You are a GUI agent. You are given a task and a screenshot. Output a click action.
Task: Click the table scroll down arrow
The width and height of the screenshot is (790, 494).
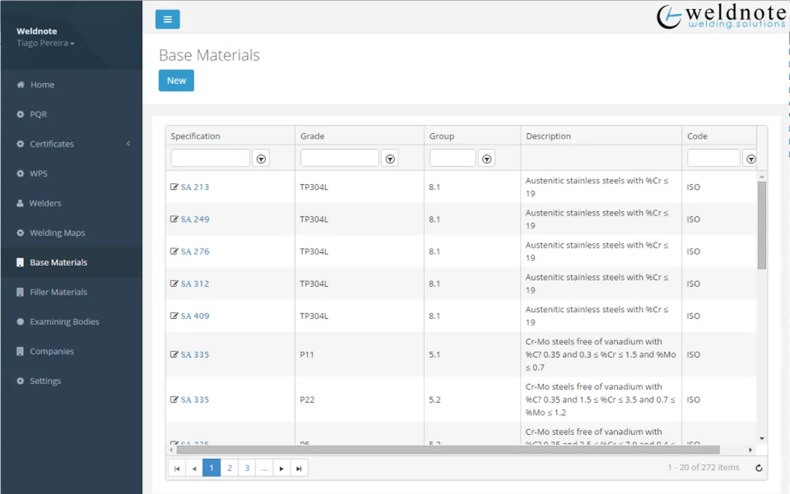point(762,438)
